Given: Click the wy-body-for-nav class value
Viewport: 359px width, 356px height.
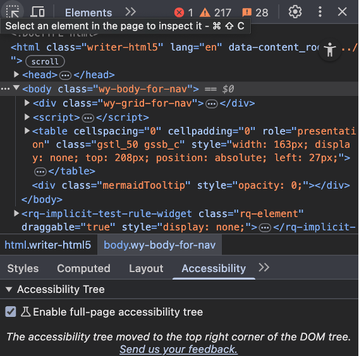Looking at the screenshot, I should coord(143,89).
